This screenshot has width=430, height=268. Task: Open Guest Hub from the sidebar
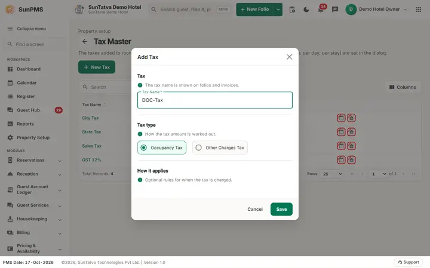[34, 110]
